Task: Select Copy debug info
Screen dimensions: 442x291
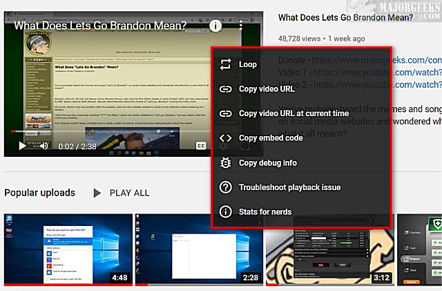Action: pyautogui.click(x=301, y=162)
